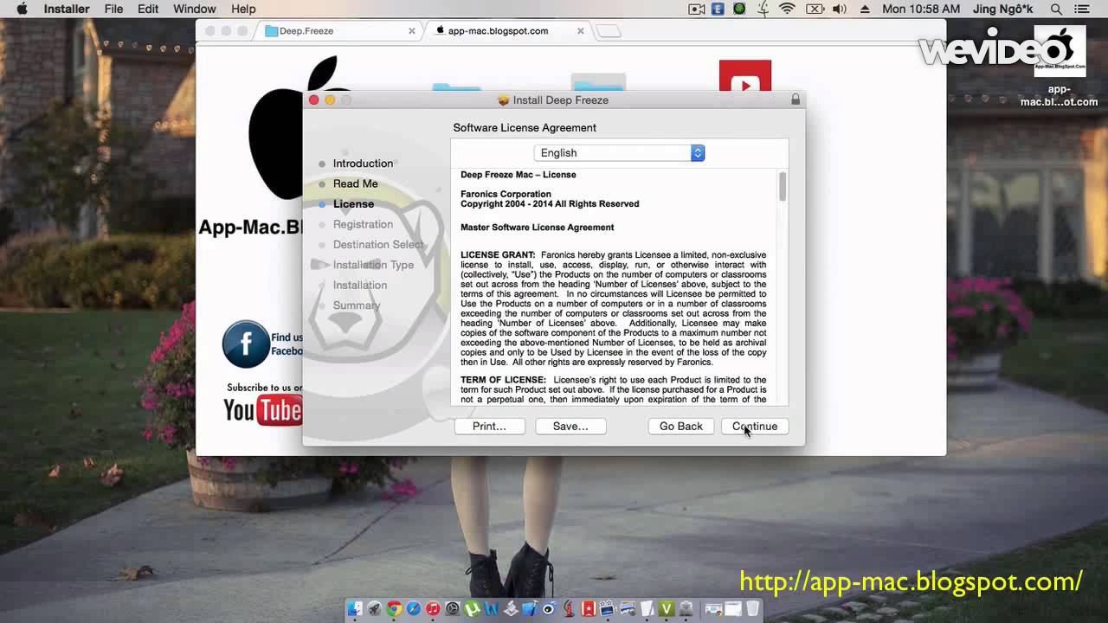Open red bookmark Wunderlist icon in Dock
Image resolution: width=1108 pixels, height=623 pixels.
pyautogui.click(x=589, y=609)
